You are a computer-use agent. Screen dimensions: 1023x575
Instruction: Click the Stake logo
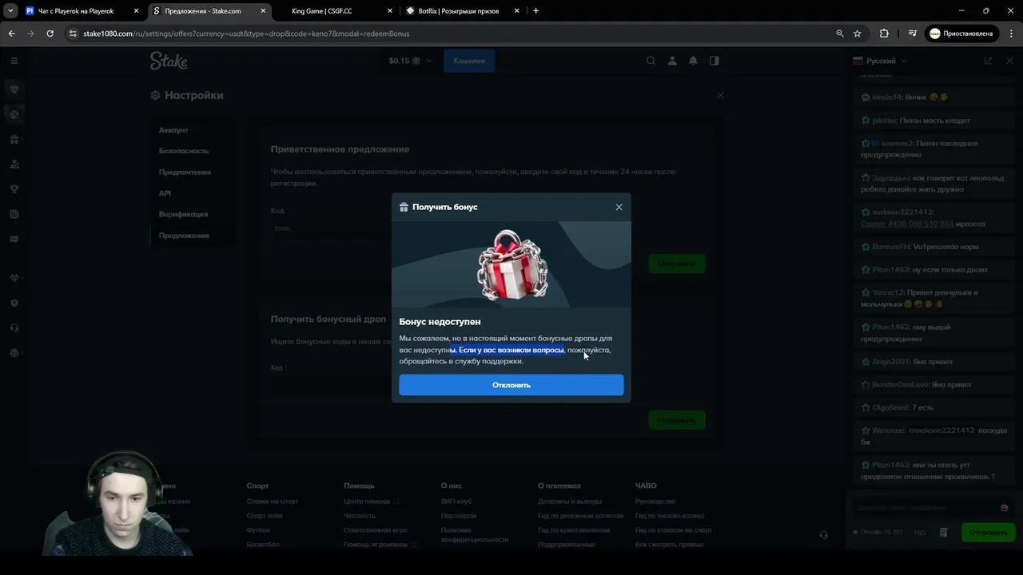tap(169, 61)
